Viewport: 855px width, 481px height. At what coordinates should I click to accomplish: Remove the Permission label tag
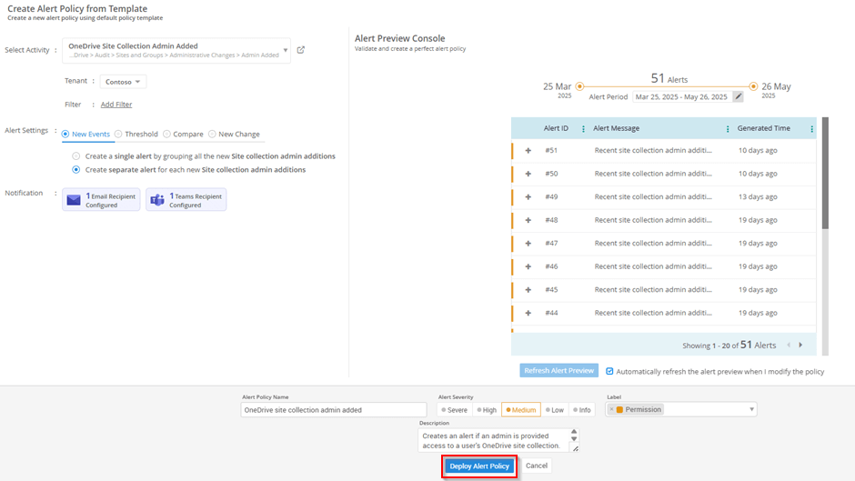[612, 409]
